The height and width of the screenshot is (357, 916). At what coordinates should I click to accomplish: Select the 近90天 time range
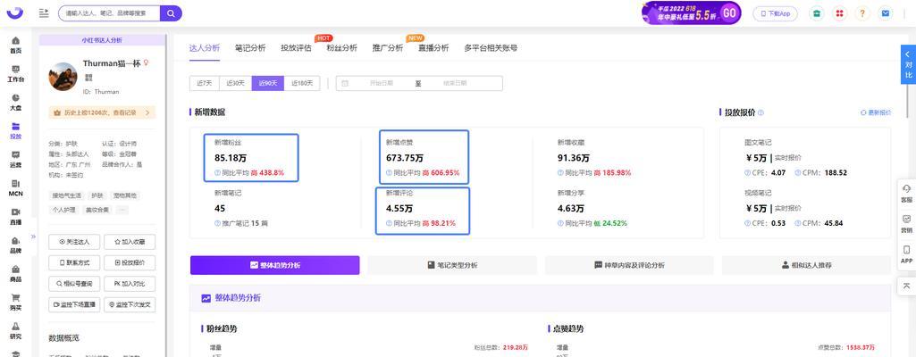(268, 83)
